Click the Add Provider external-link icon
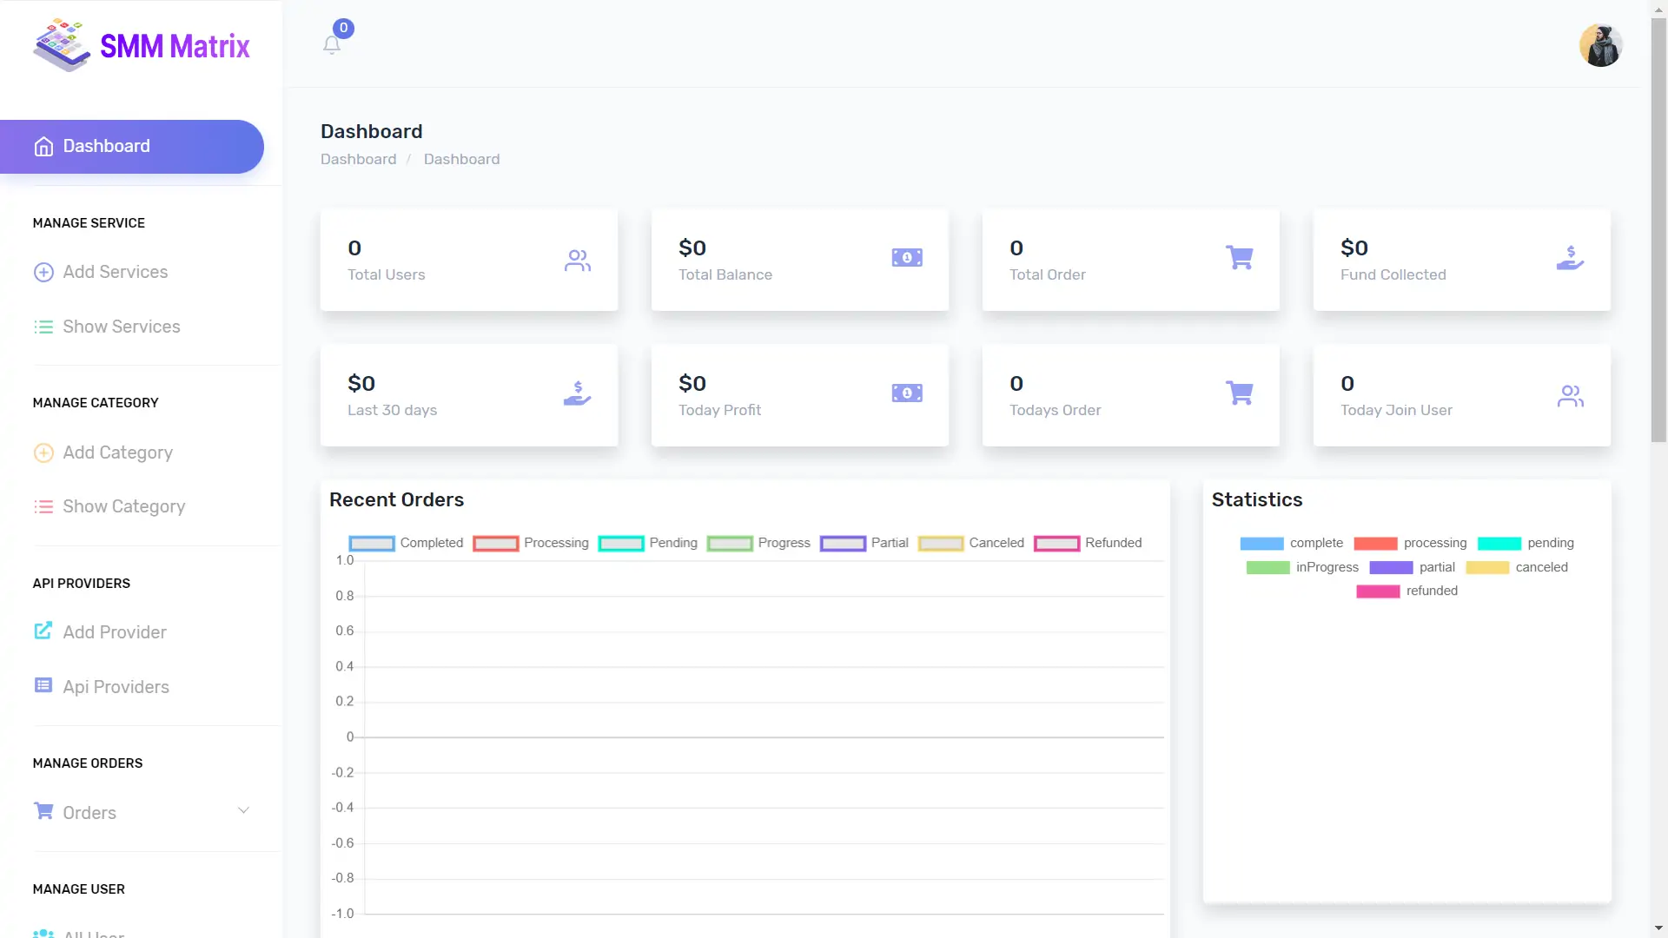Image resolution: width=1668 pixels, height=938 pixels. pos(43,631)
